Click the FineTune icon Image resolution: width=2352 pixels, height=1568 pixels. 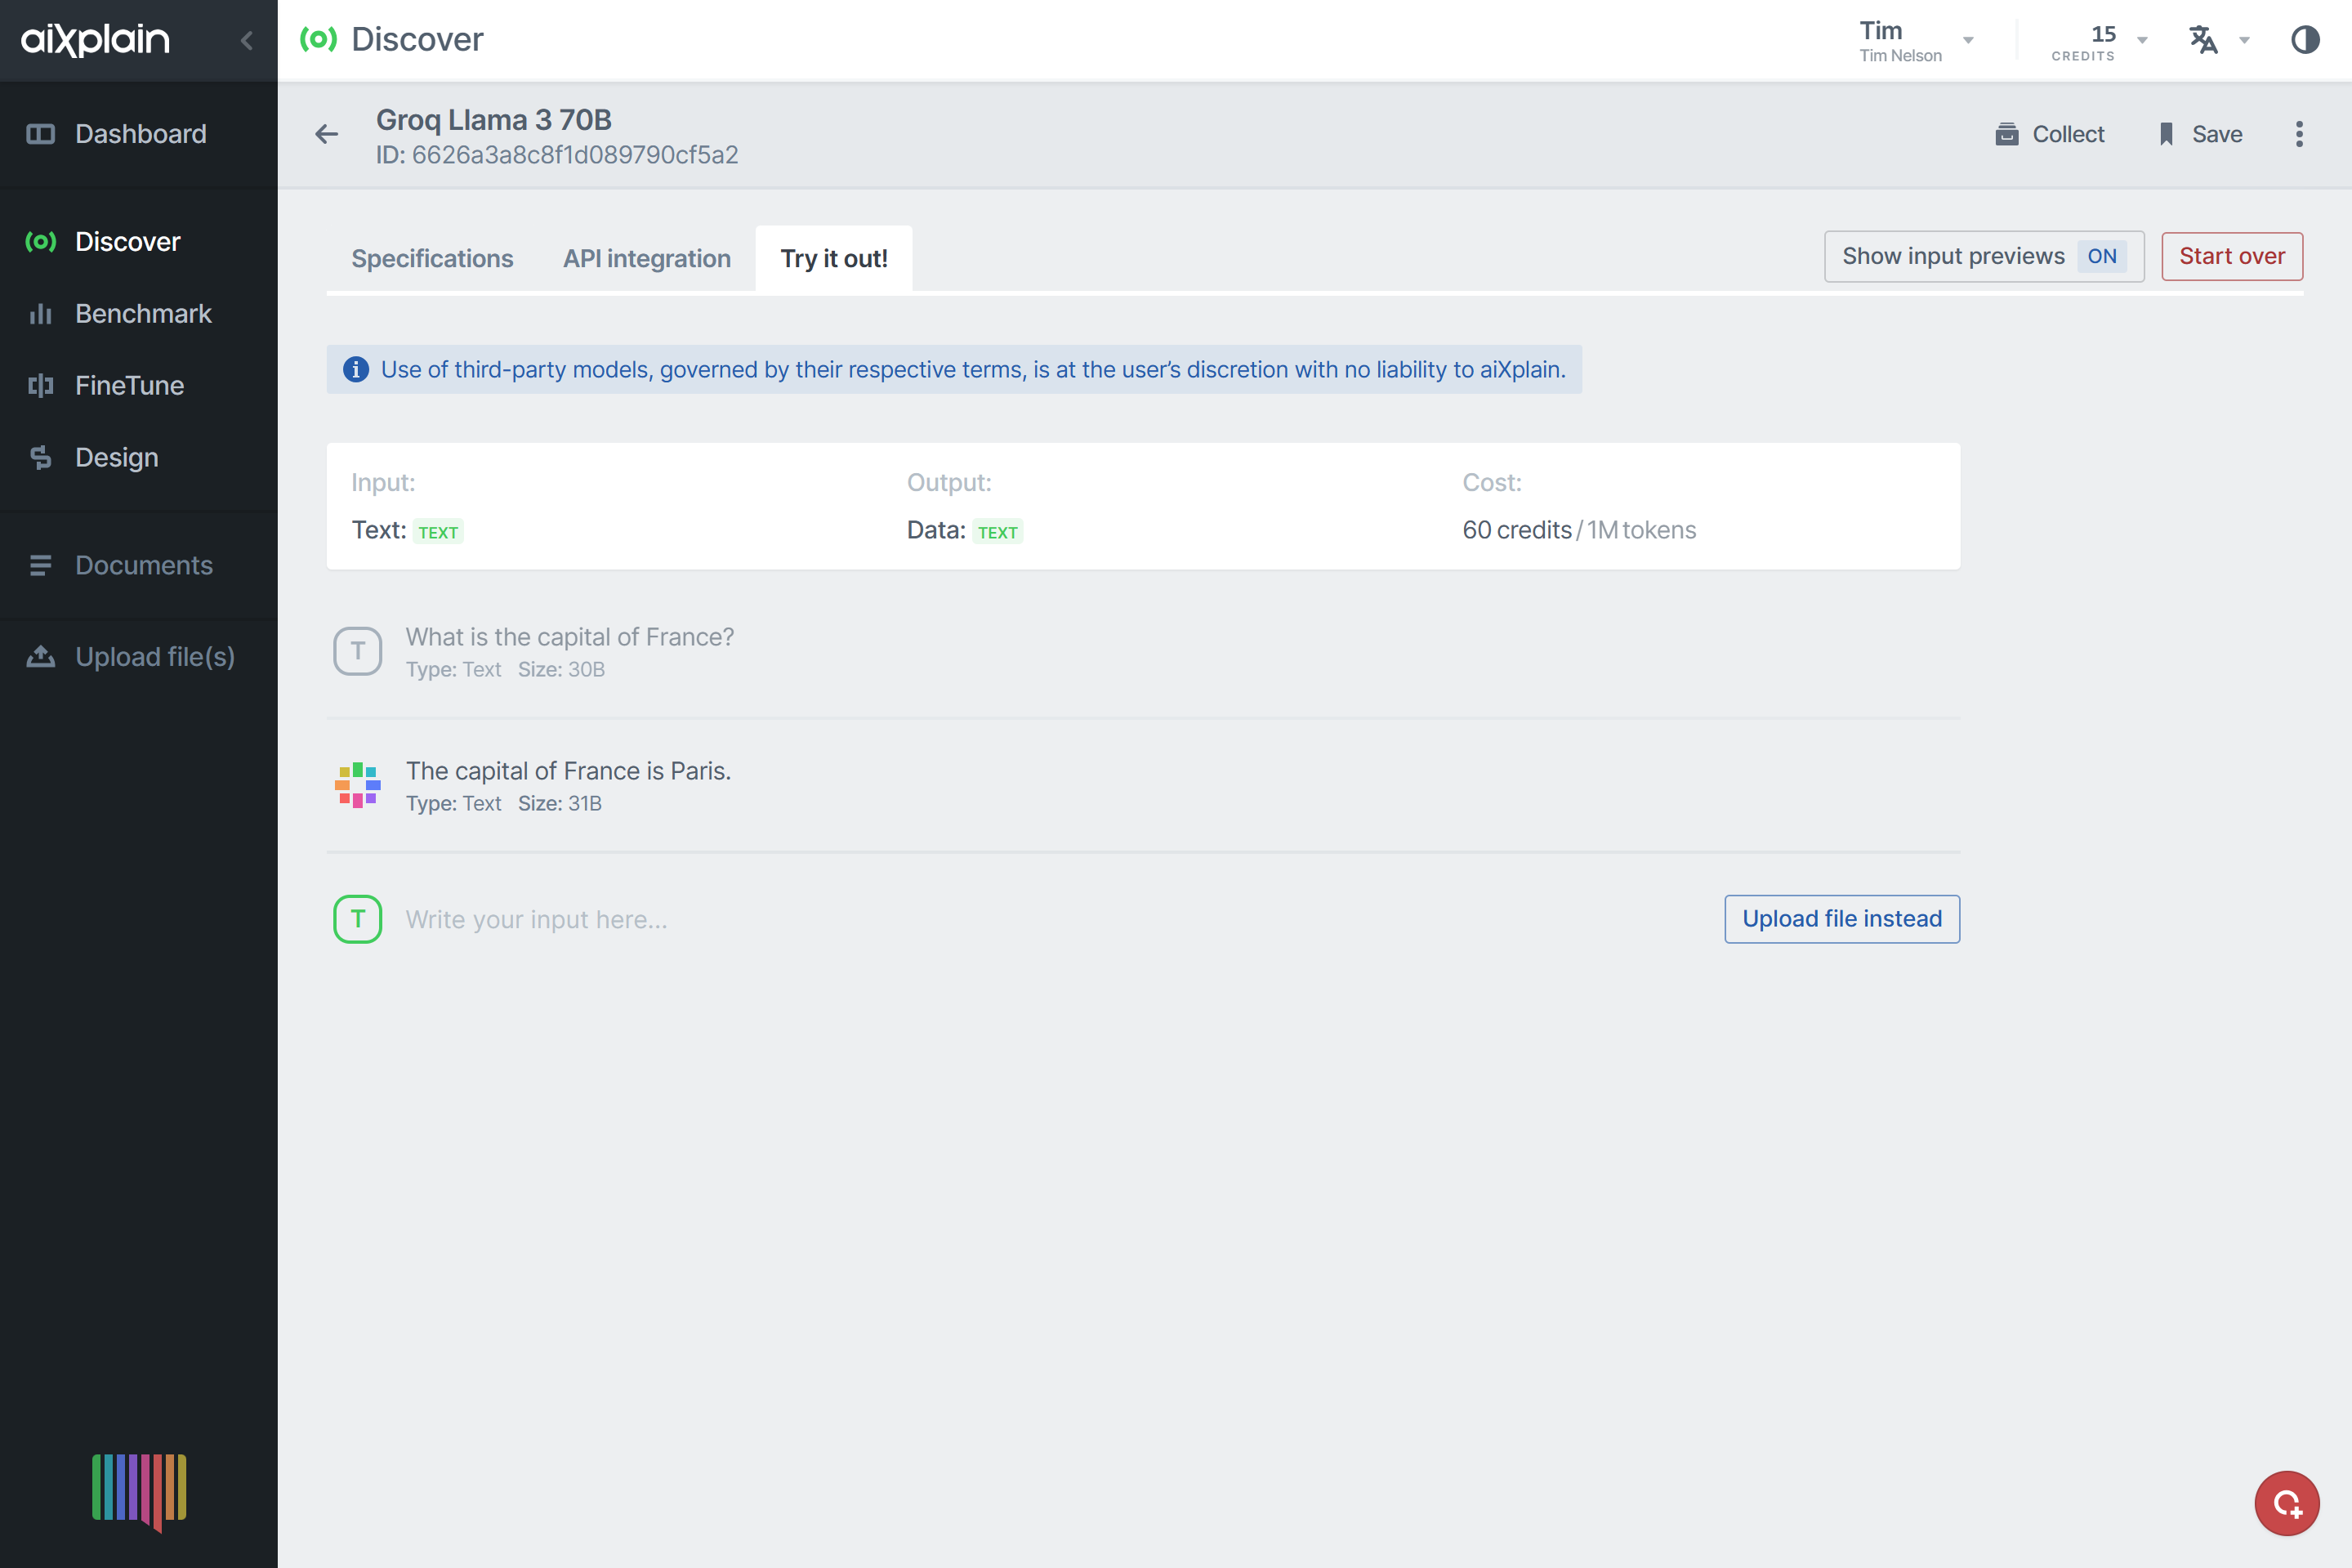point(40,386)
